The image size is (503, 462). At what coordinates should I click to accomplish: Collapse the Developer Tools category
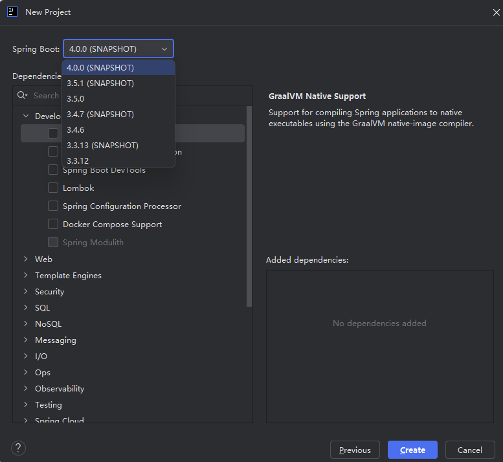26,116
